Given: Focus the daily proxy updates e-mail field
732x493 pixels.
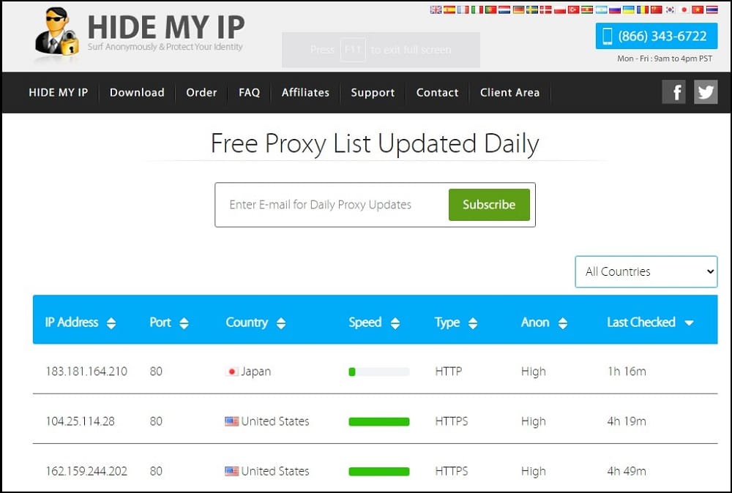Looking at the screenshot, I should coord(332,205).
